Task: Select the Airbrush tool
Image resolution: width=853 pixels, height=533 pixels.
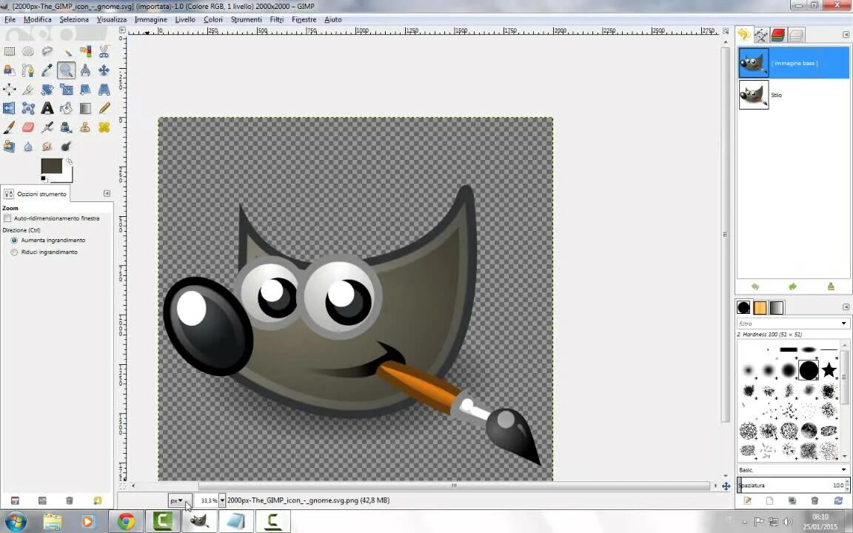Action: click(47, 127)
